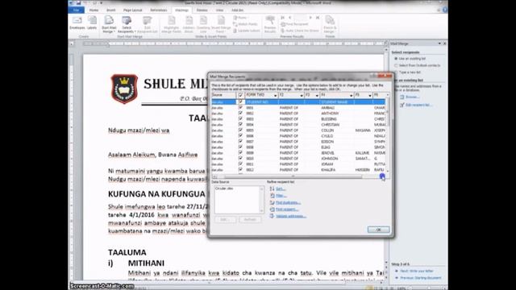Click 'Previous: Starting document' link

421,278
